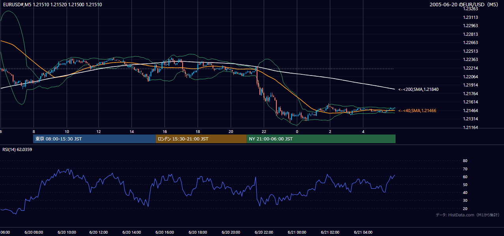
Task: Click the 6/20 10:00 time label
Action: (x=67, y=232)
